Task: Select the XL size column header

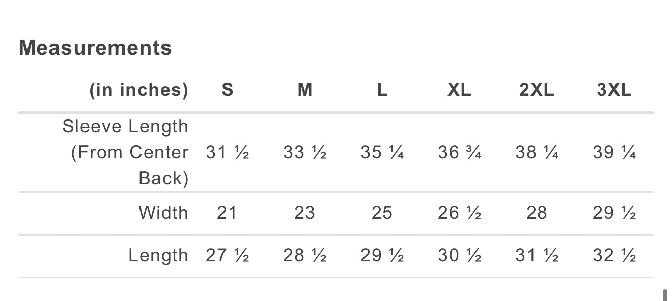Action: [459, 90]
